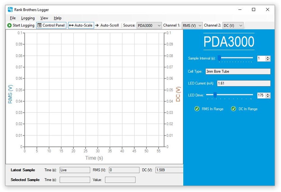Click the DC In Range check icon
The height and width of the screenshot is (192, 281).
[233, 109]
